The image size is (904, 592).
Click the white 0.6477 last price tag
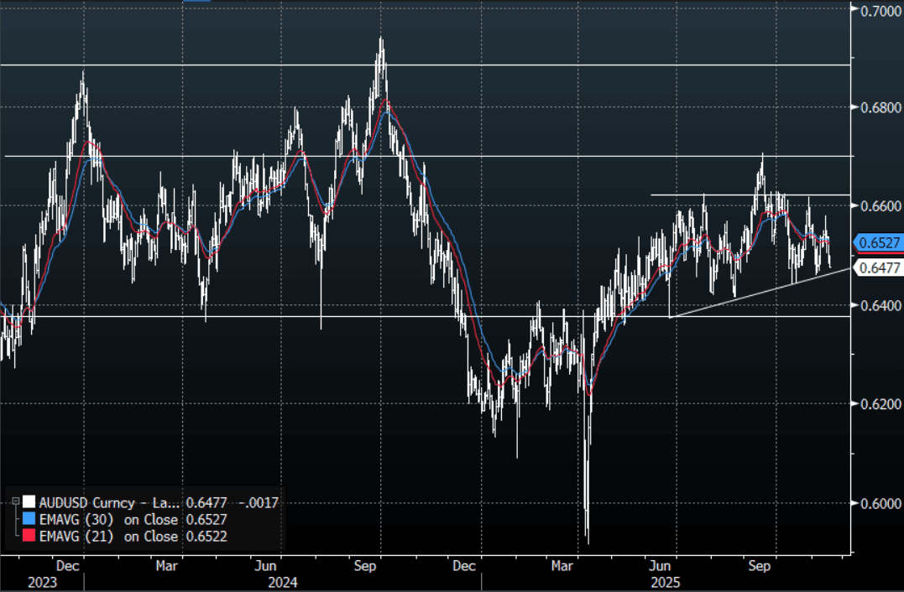(878, 268)
